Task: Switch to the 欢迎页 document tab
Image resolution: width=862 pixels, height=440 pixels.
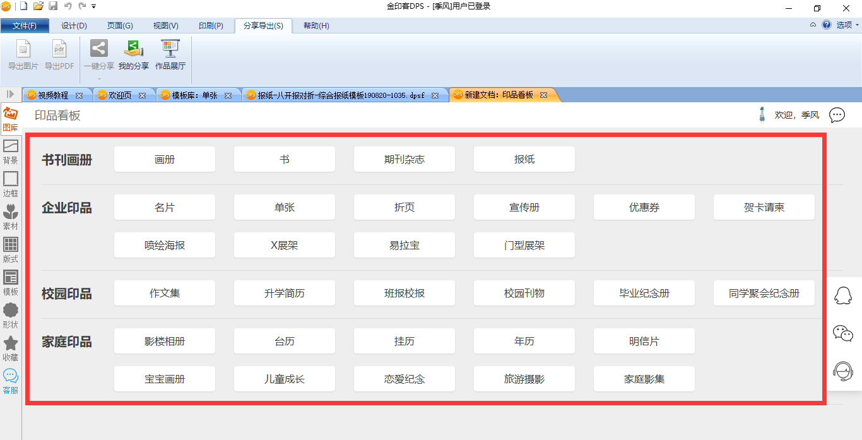Action: click(x=120, y=95)
